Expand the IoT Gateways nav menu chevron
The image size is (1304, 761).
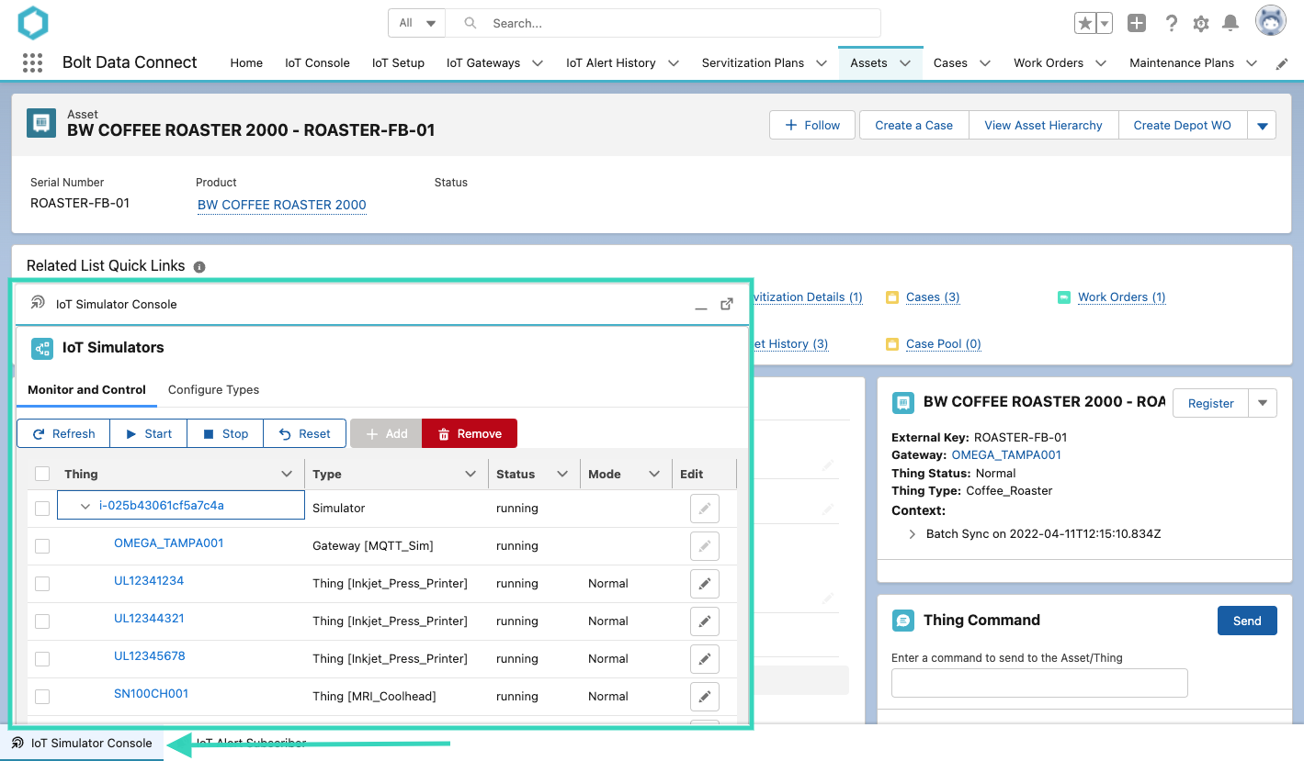538,63
